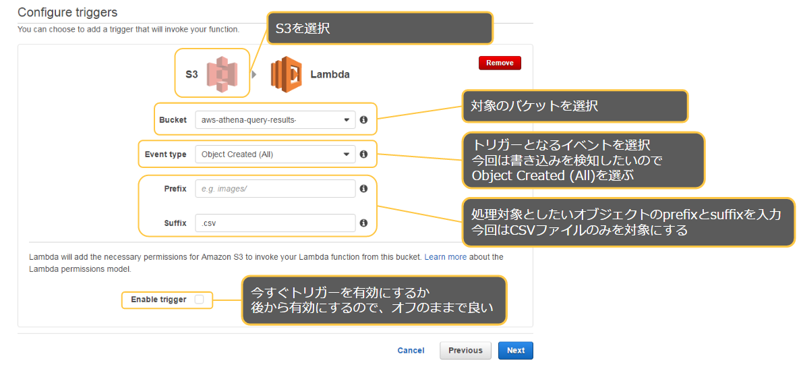The height and width of the screenshot is (367, 801).
Task: Proceed with the Next button
Action: 515,351
